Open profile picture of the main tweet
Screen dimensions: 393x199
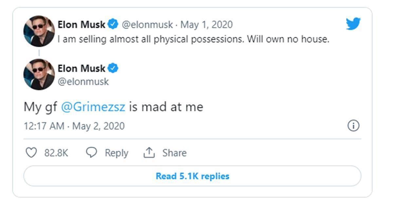click(39, 75)
